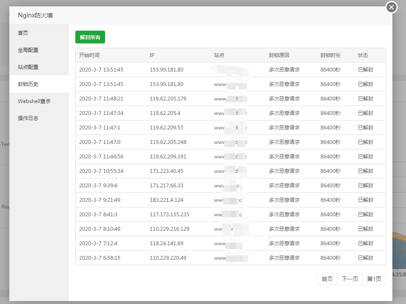406x304 pixels.
Task: Click the 开始时间 column header
Action: click(x=89, y=55)
